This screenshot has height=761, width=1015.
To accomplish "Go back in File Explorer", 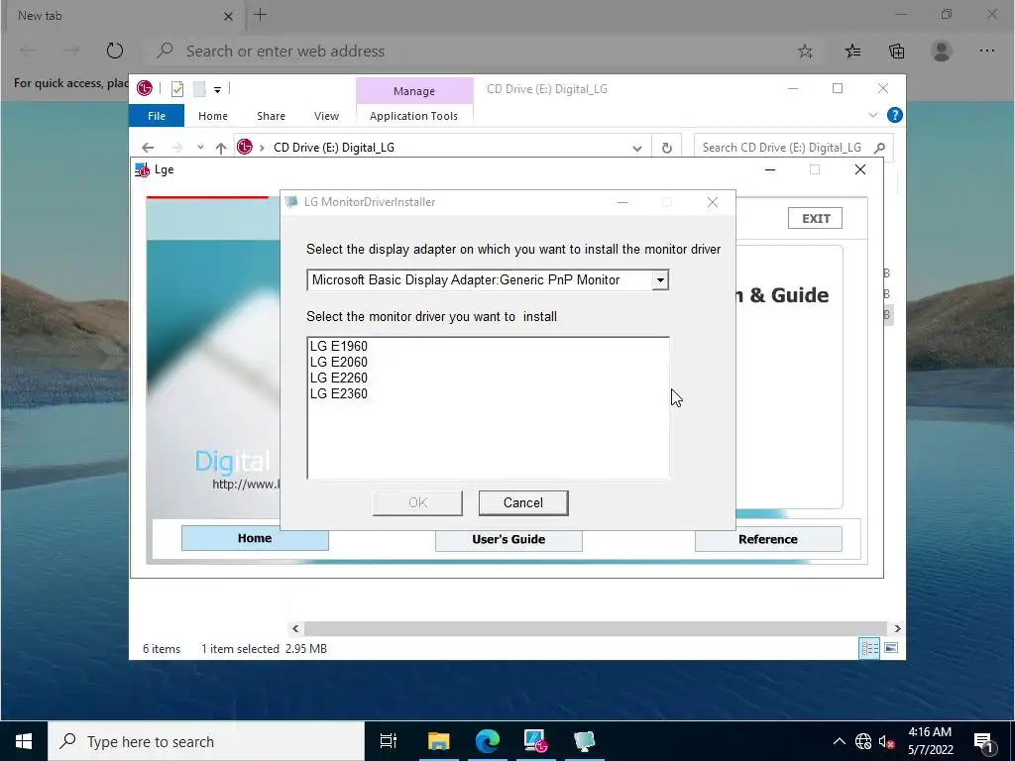I will point(148,149).
